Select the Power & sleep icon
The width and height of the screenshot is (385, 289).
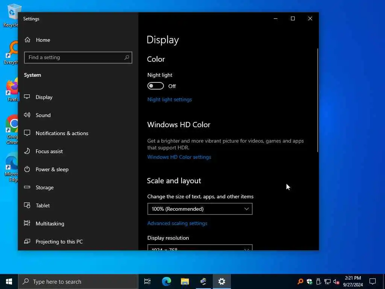point(27,169)
